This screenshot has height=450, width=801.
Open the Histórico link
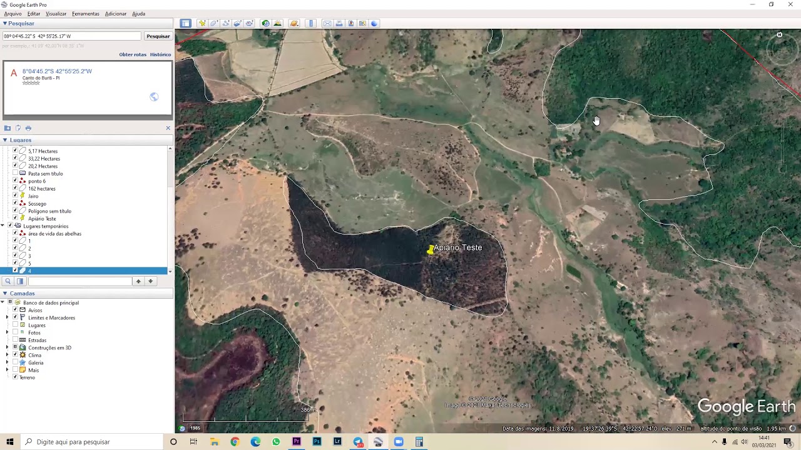[160, 54]
